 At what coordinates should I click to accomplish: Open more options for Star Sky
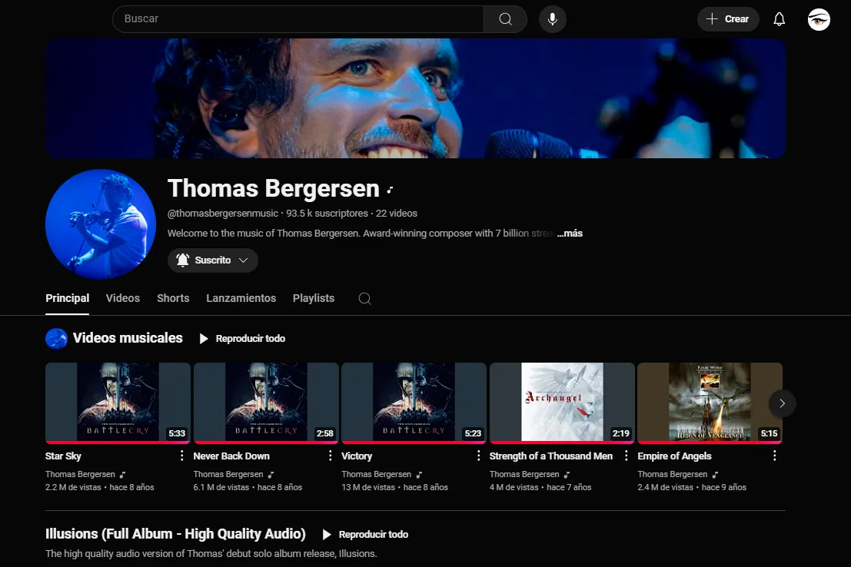click(x=182, y=456)
